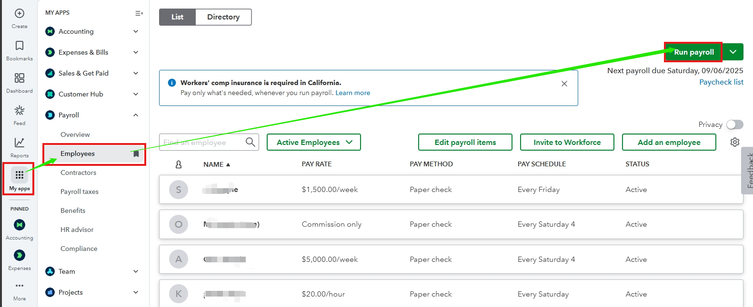Viewport: 753px width, 307px height.
Task: Click avatar K in $20.00/hour row
Action: click(x=179, y=294)
